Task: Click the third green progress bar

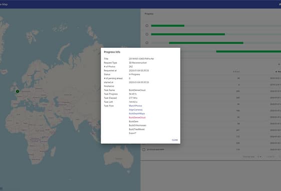Action: coord(206,43)
